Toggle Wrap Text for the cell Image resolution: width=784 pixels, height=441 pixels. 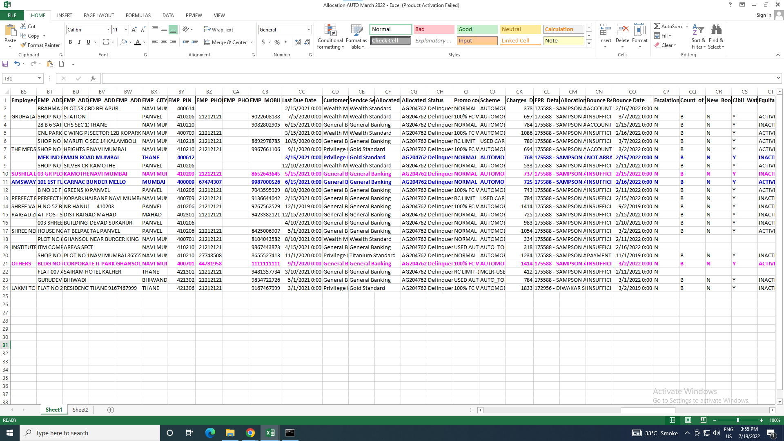(x=218, y=29)
